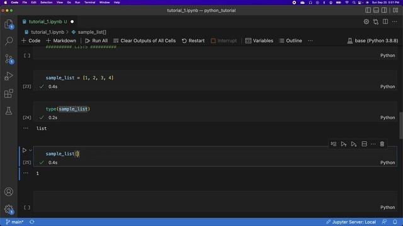Image resolution: width=403 pixels, height=226 pixels.
Task: Open the Manage gear in activity bar
Action: pyautogui.click(x=9, y=209)
